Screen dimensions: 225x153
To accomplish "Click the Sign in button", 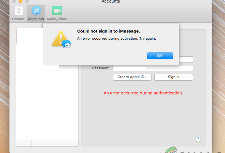I will pos(174,77).
